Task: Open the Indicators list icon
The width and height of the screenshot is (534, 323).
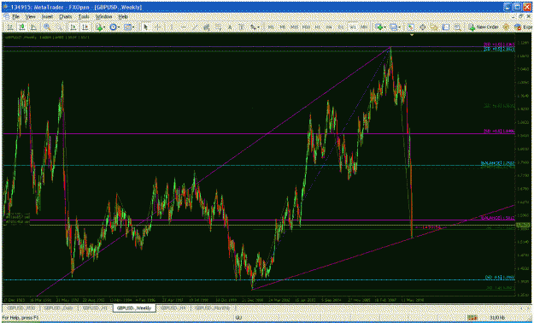Action: (x=99, y=27)
